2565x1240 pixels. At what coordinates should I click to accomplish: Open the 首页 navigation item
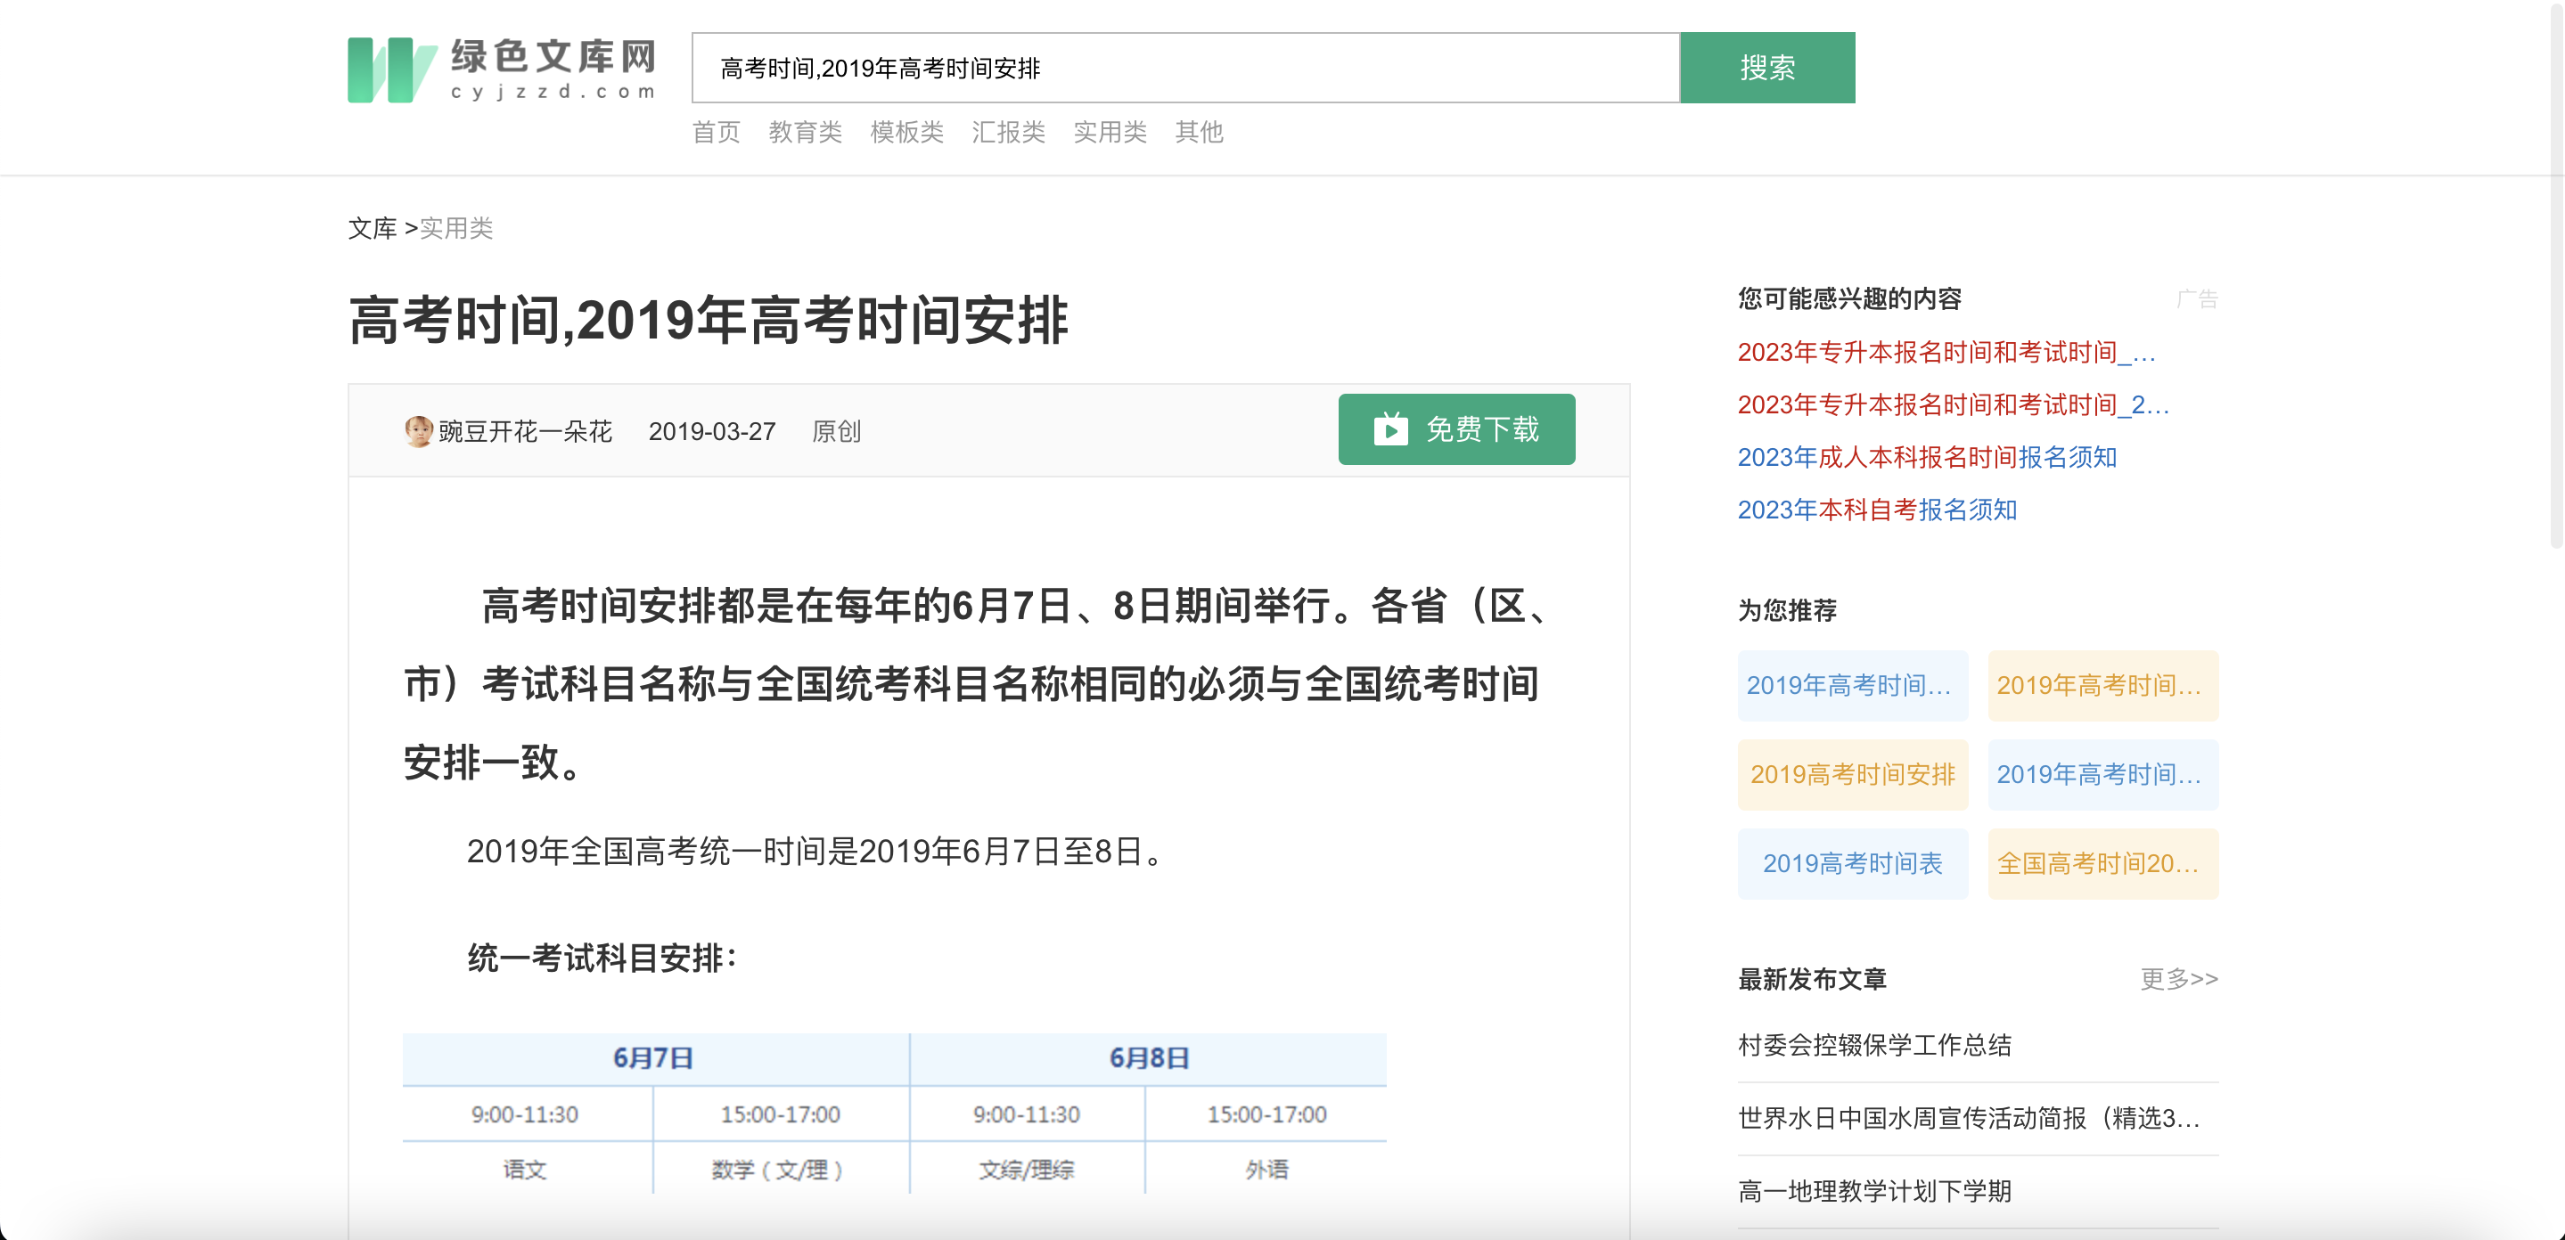716,131
